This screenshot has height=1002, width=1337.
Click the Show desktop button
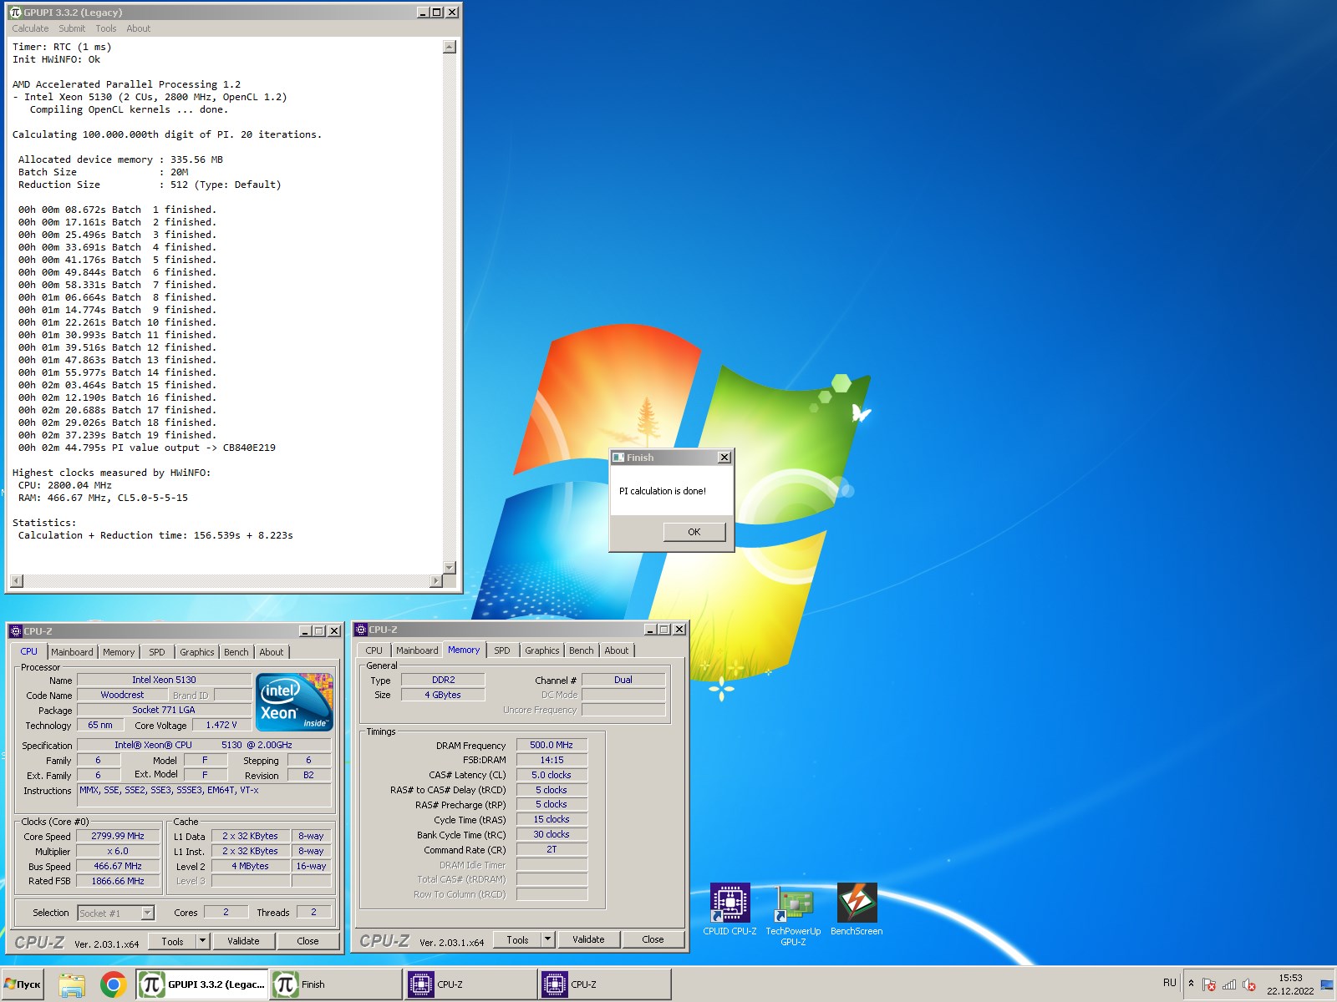[1326, 984]
